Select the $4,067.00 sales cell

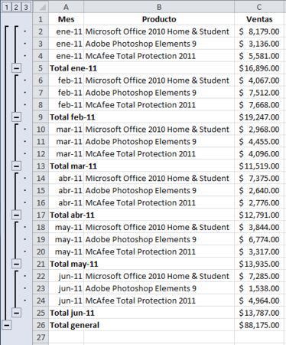point(259,80)
